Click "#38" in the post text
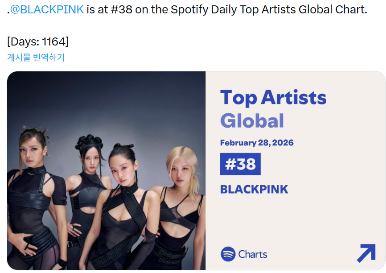Screen dimensions: 386x273 pos(121,10)
